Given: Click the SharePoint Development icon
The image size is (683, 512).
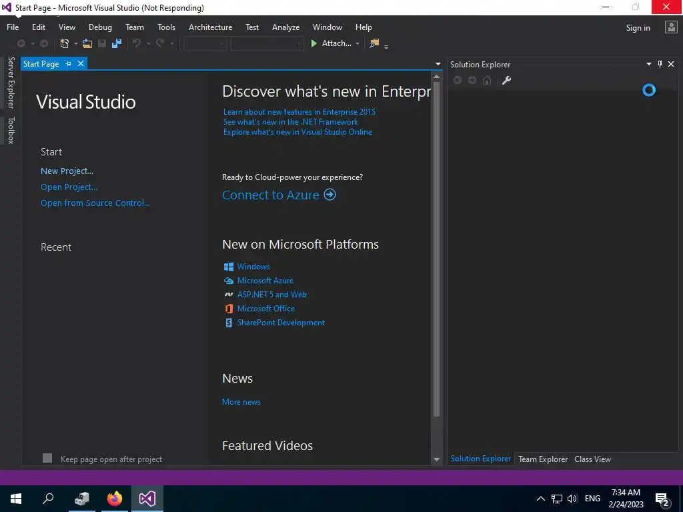Looking at the screenshot, I should (x=229, y=323).
